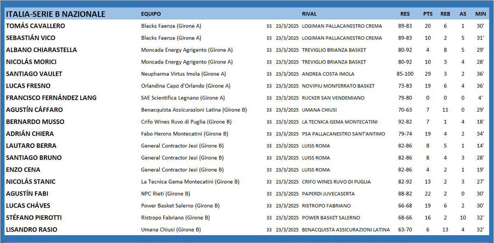Viewport: 494px width, 243px height.
Task: Click minutes value 4' for Fernández Lang
Action: point(480,98)
